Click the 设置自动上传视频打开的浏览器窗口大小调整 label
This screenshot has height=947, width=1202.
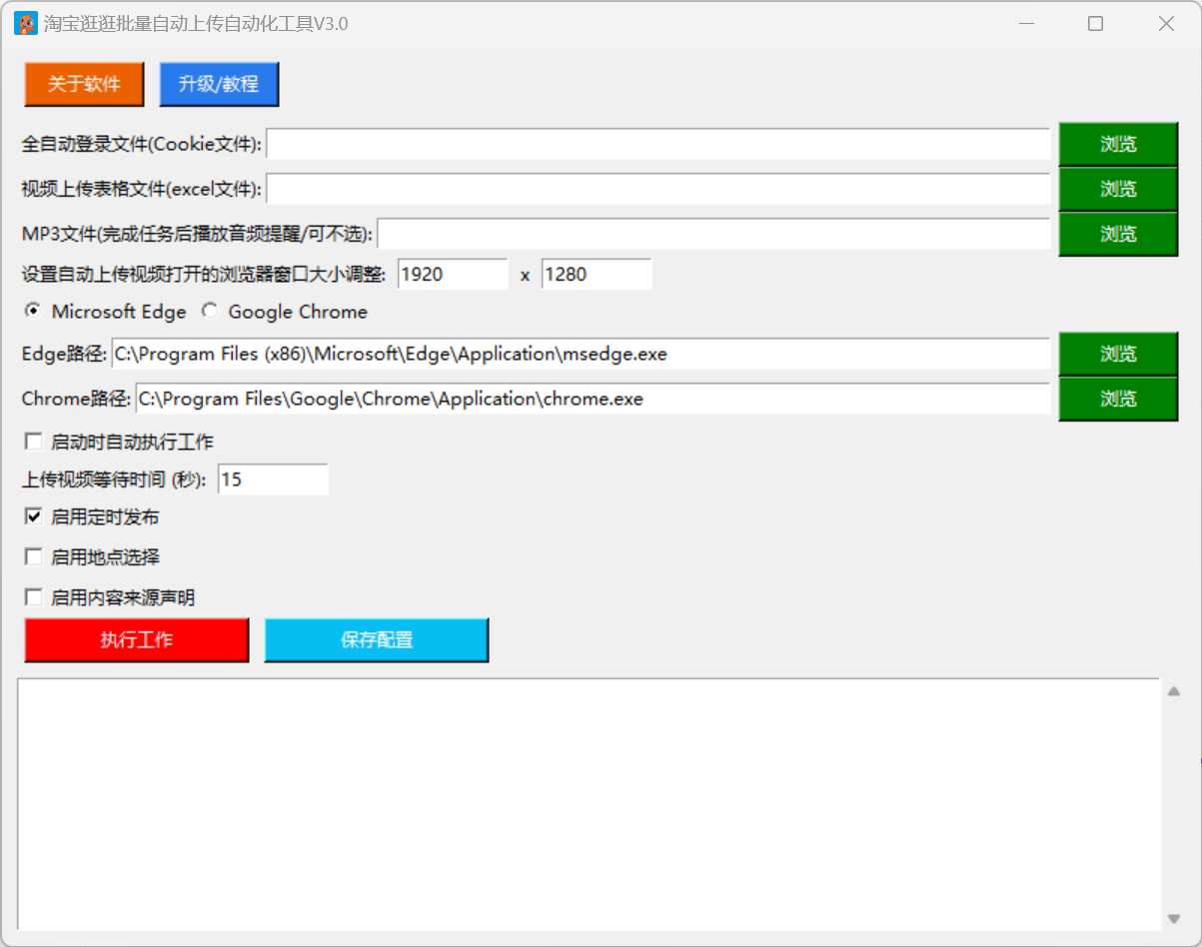(x=204, y=275)
